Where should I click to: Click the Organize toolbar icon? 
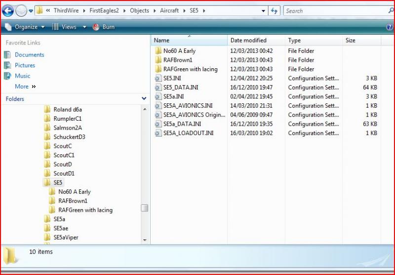click(8, 27)
